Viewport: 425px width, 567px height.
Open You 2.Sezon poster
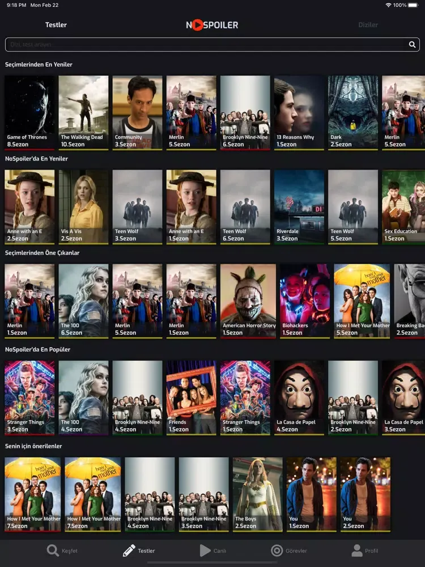tap(365, 494)
